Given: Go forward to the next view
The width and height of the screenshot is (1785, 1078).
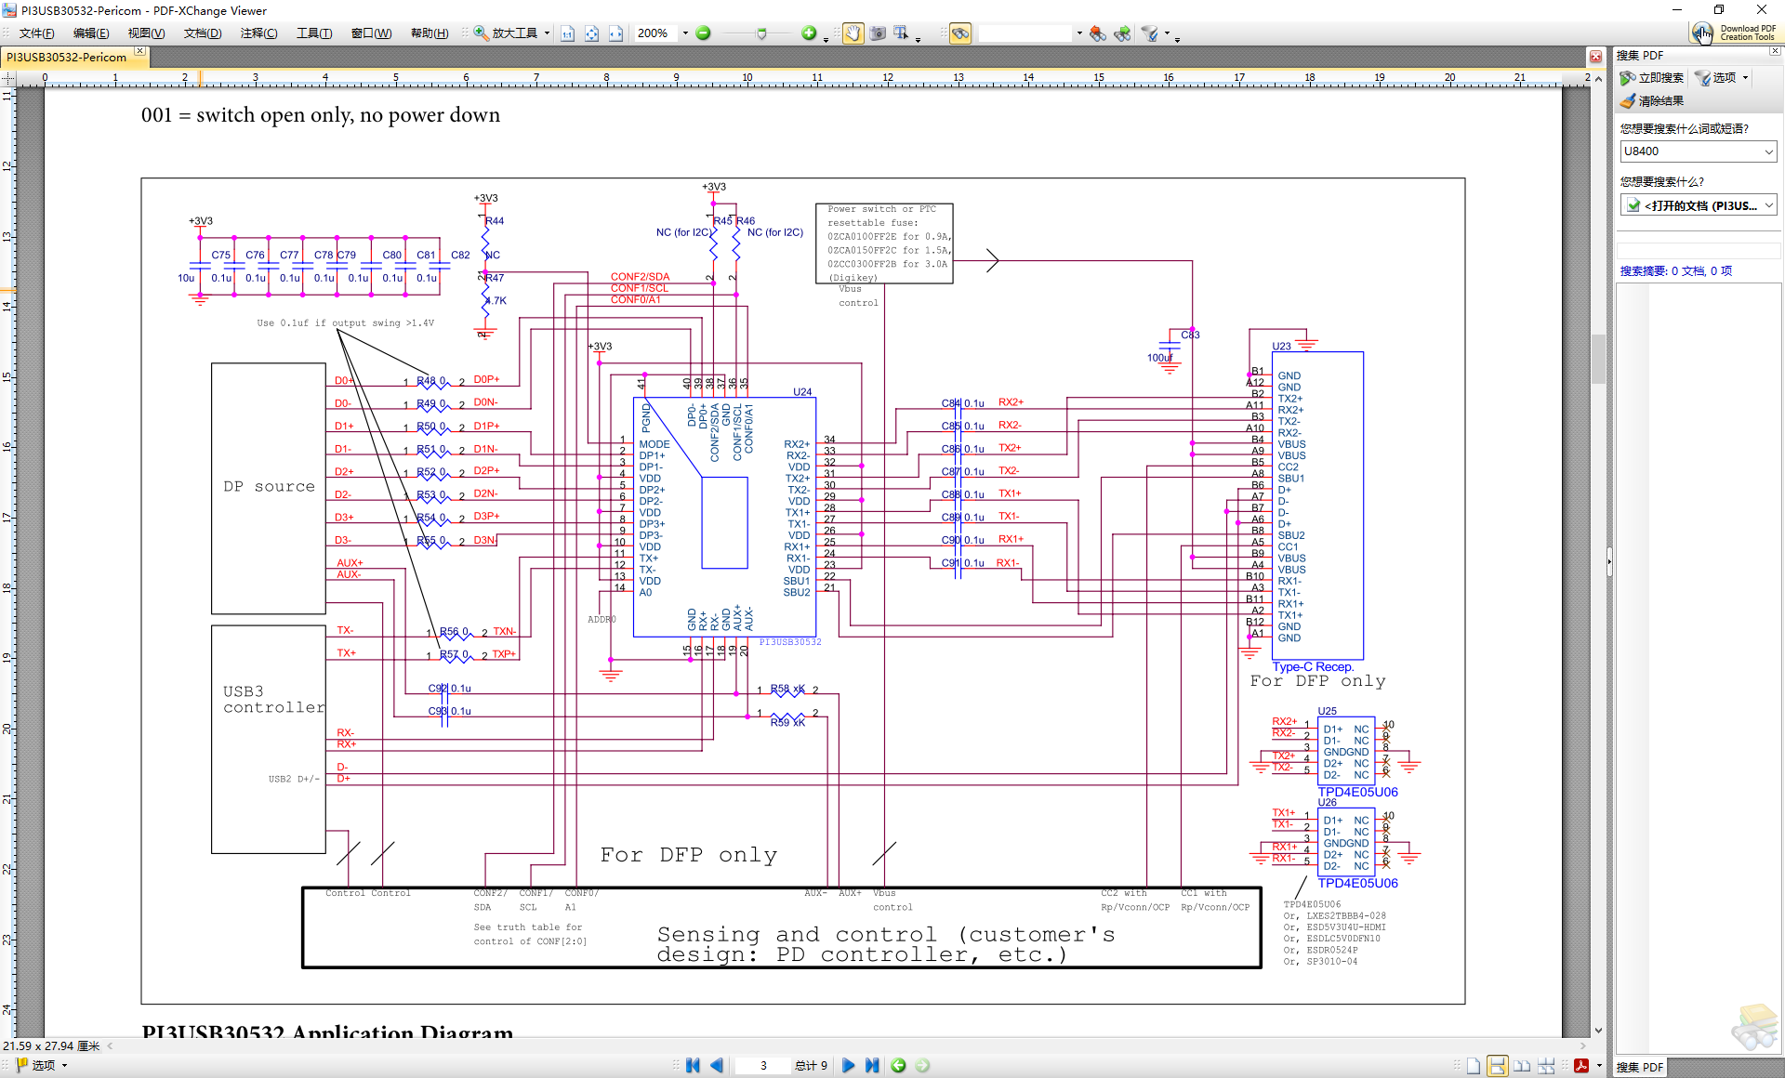Looking at the screenshot, I should click(922, 1066).
